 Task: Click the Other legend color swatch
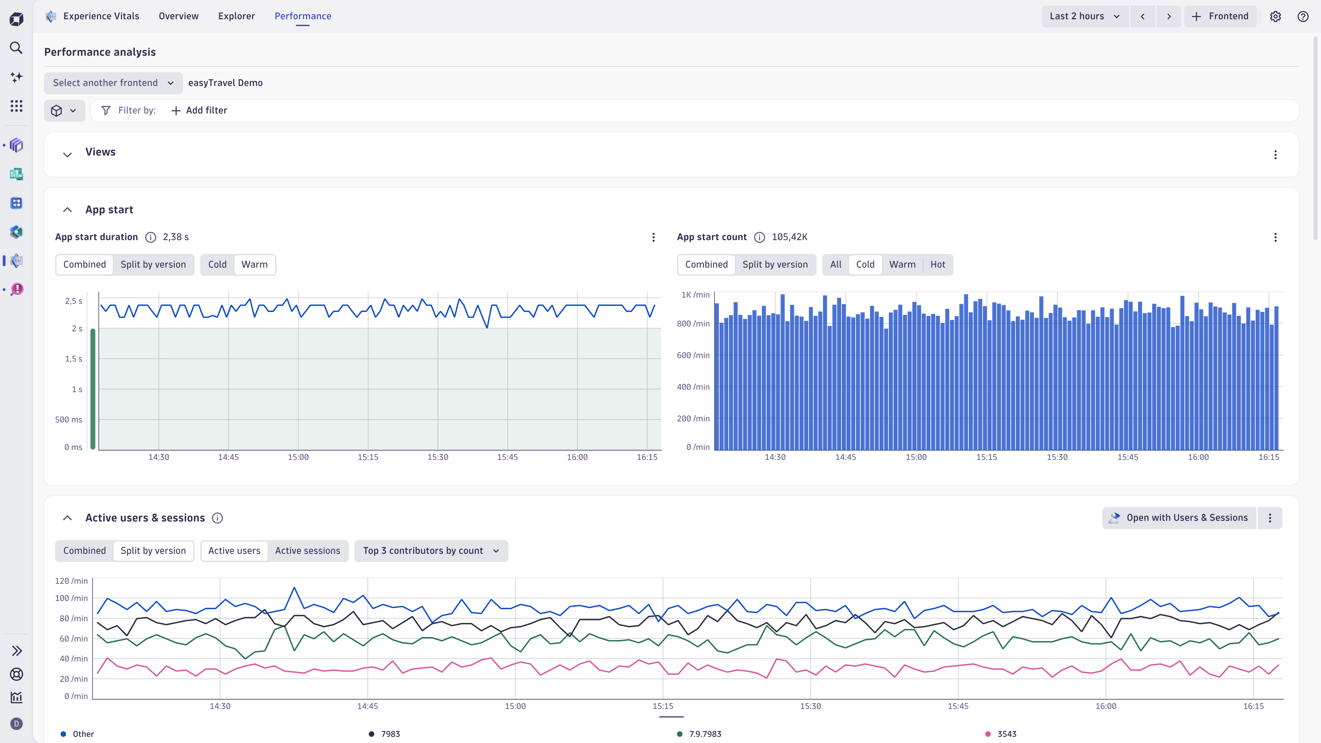(64, 734)
